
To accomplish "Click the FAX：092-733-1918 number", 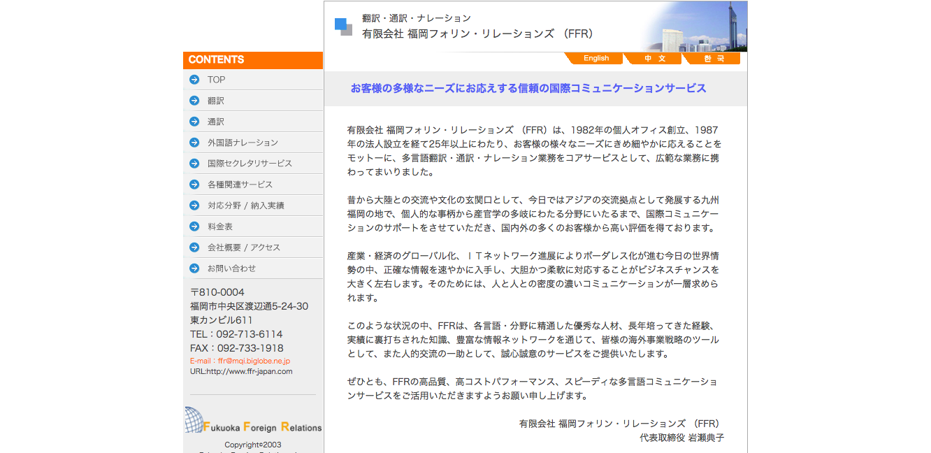I will click(237, 348).
